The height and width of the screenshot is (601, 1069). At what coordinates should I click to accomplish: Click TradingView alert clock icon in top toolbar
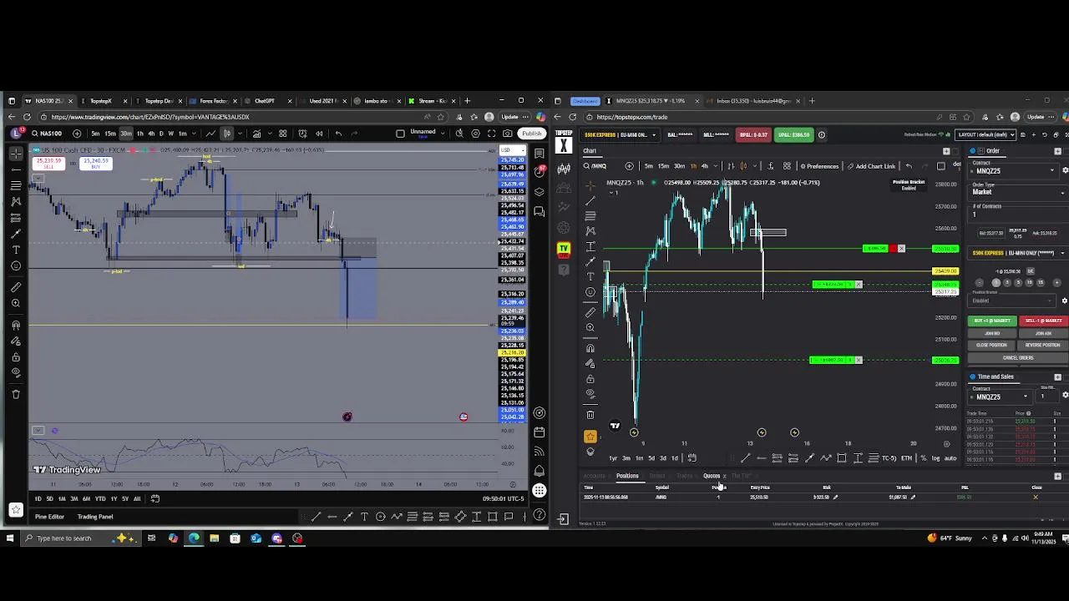303,134
